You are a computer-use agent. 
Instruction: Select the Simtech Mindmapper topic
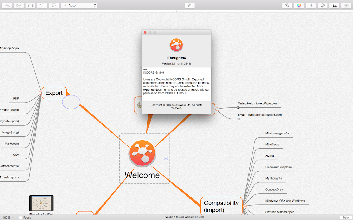[x=279, y=212]
